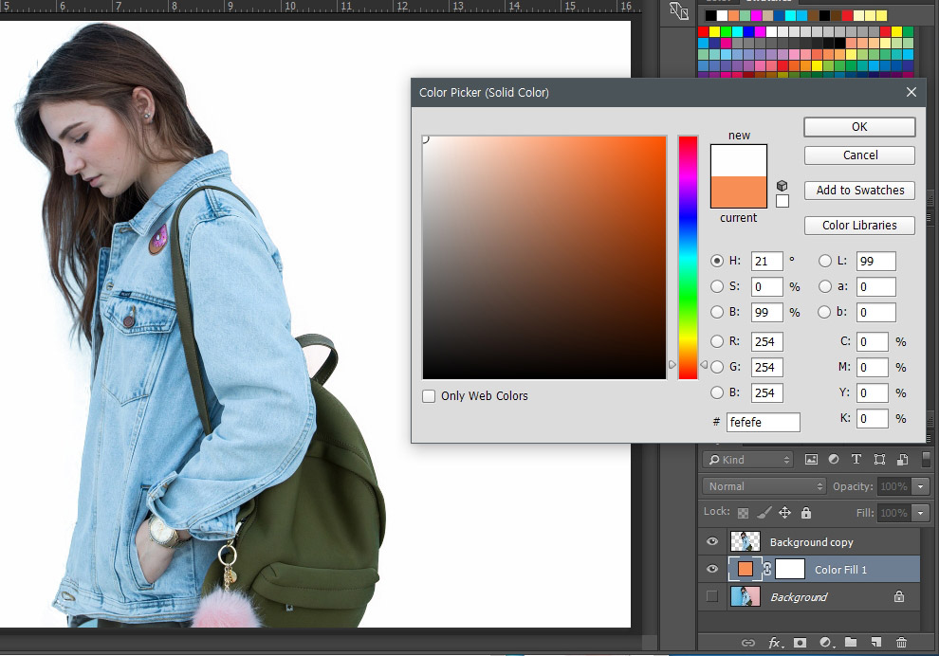Create a new layer icon
This screenshot has height=656, width=939.
tap(876, 642)
